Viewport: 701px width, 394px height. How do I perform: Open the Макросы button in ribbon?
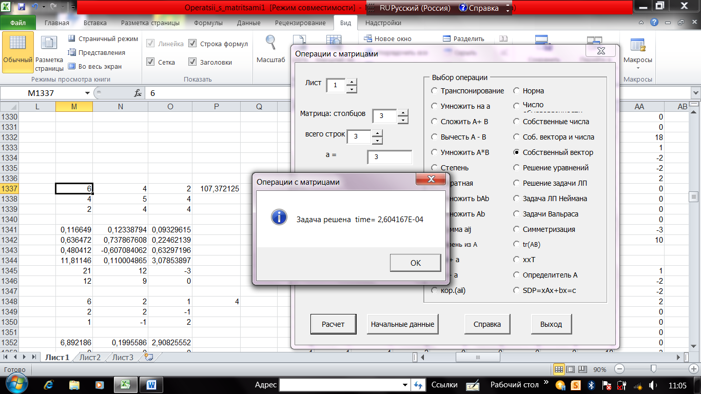(638, 53)
